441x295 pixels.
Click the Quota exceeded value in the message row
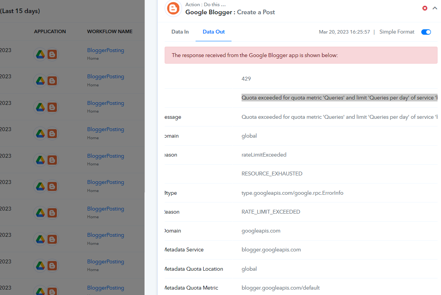click(339, 117)
